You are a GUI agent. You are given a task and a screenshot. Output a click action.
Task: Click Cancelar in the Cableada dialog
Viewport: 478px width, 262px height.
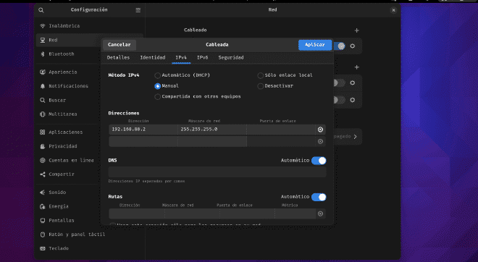pyautogui.click(x=119, y=45)
